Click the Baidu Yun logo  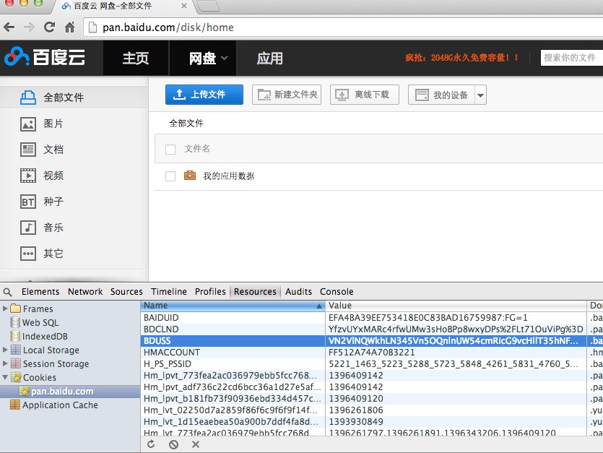45,57
